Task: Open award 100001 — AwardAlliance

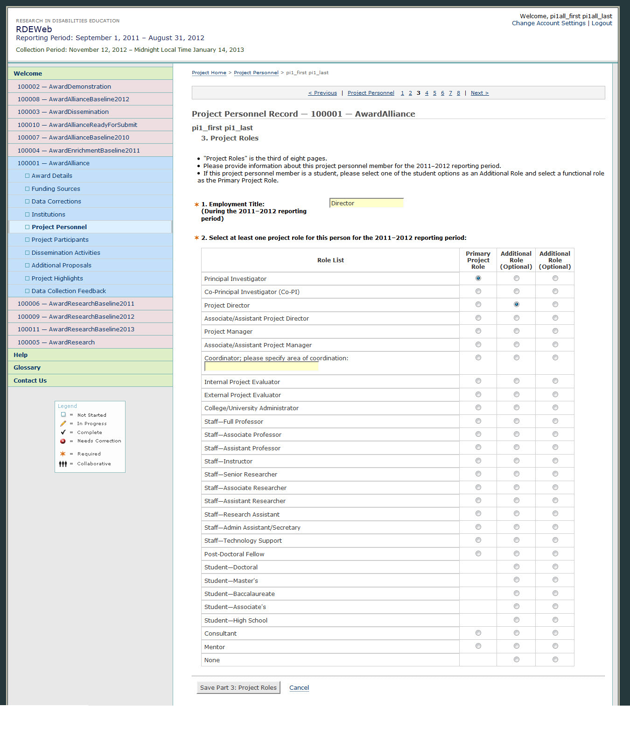Action: [x=90, y=163]
